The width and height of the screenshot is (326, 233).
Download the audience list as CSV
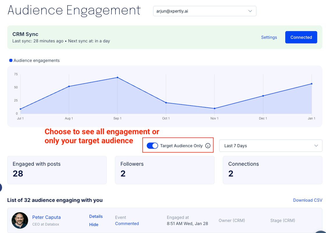pos(307,200)
